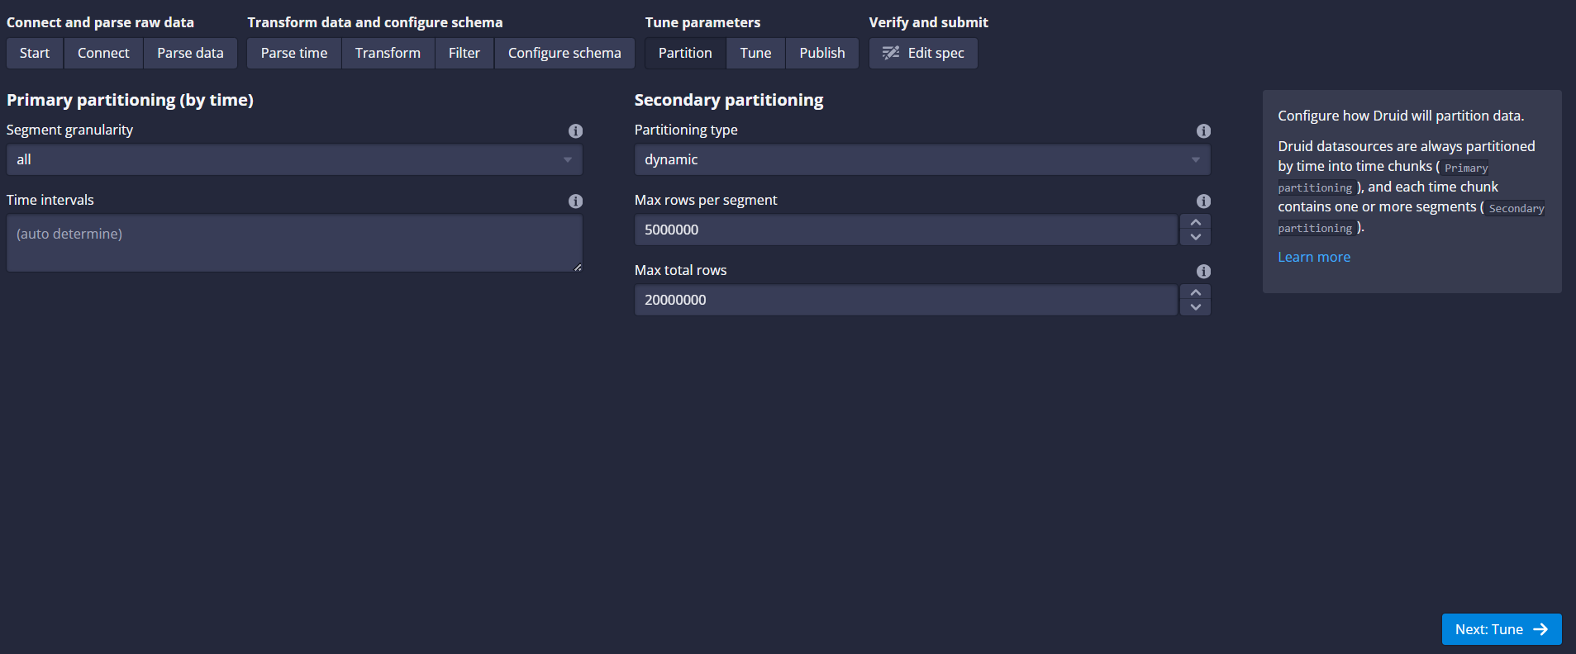Go to the Publish step tab
The image size is (1576, 654).
coord(821,53)
